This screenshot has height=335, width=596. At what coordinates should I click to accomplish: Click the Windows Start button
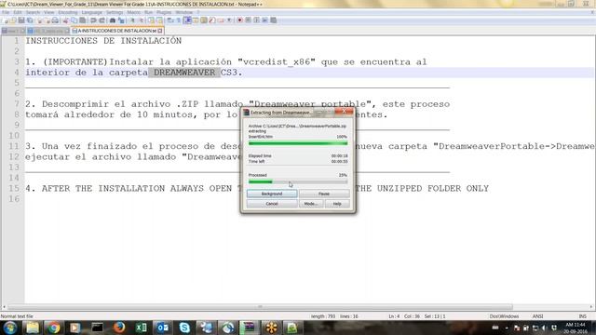(x=9, y=327)
